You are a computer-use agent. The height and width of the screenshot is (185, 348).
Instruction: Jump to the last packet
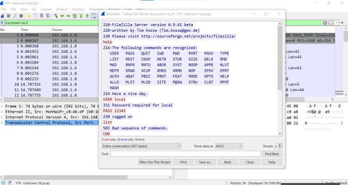click(x=87, y=16)
